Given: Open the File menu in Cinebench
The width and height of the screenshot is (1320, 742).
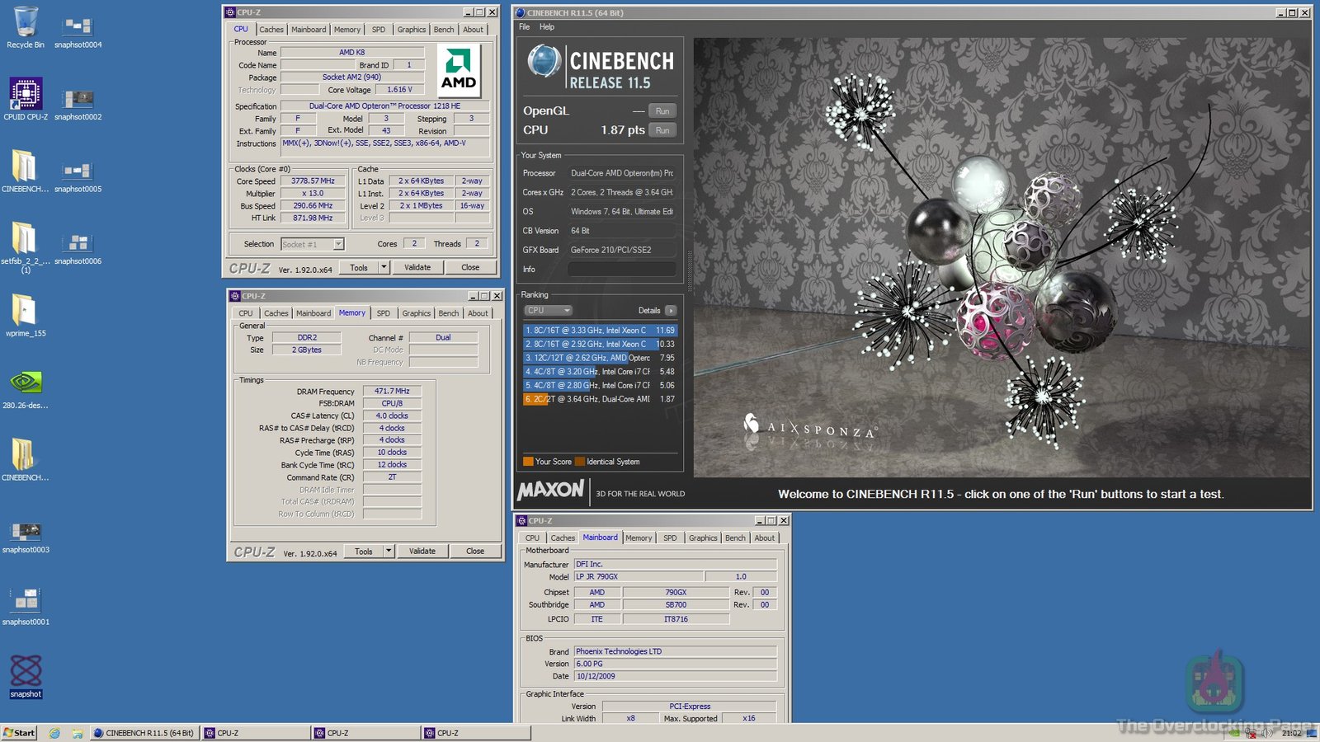Looking at the screenshot, I should (x=524, y=27).
